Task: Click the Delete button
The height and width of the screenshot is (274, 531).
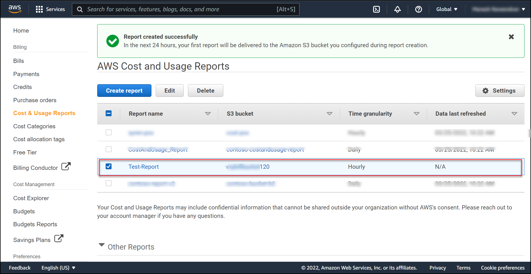Action: coord(205,90)
